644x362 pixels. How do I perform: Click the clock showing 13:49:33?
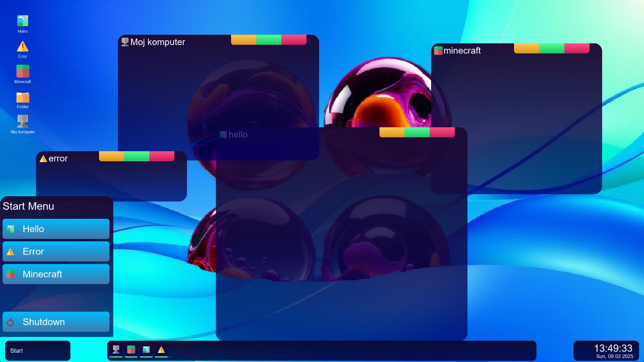point(613,348)
